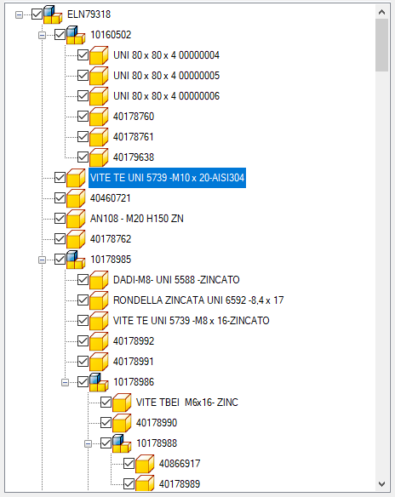The image size is (395, 497).
Task: Click part icon for UNI 80 x 80 x 4 00000006
Action: click(99, 96)
